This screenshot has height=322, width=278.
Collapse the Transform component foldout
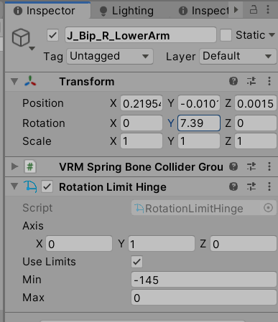(x=14, y=82)
